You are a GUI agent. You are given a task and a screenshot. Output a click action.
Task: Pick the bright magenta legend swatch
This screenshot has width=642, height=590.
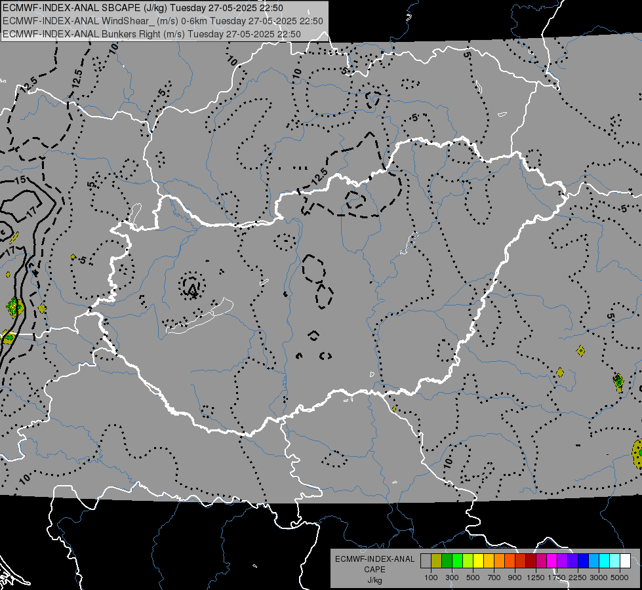tap(552, 560)
